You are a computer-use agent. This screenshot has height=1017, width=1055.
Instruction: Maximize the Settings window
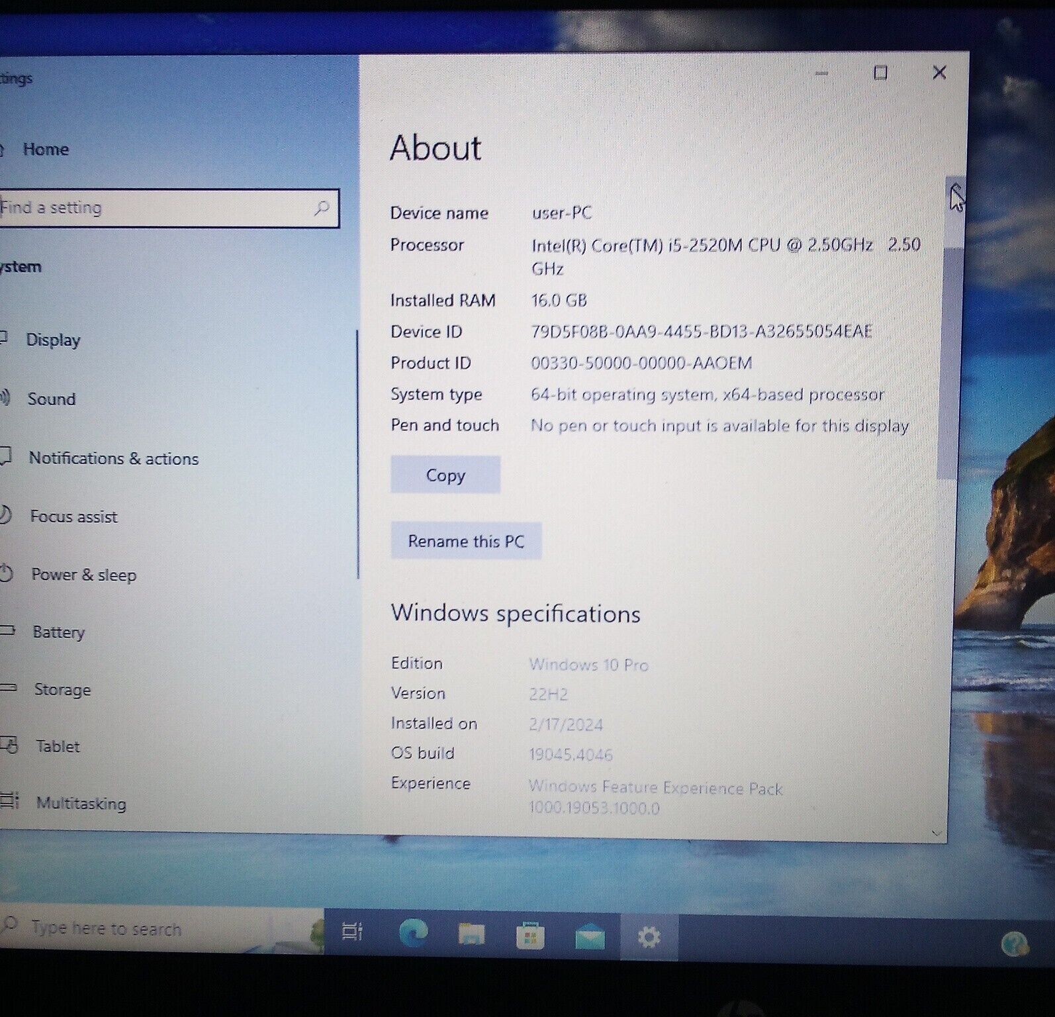click(x=880, y=73)
